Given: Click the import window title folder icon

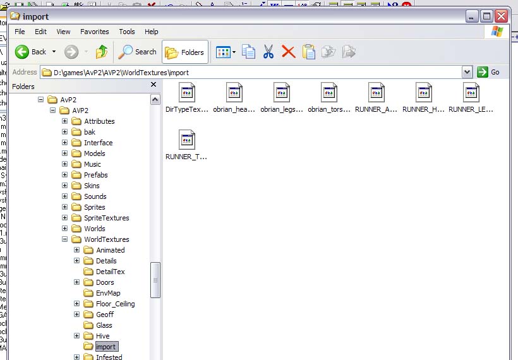Looking at the screenshot, I should (x=15, y=16).
